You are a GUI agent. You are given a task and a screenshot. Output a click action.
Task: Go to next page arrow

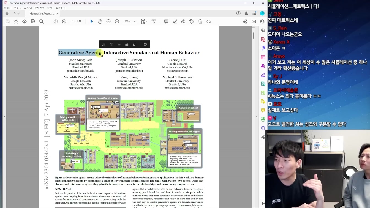click(x=64, y=21)
